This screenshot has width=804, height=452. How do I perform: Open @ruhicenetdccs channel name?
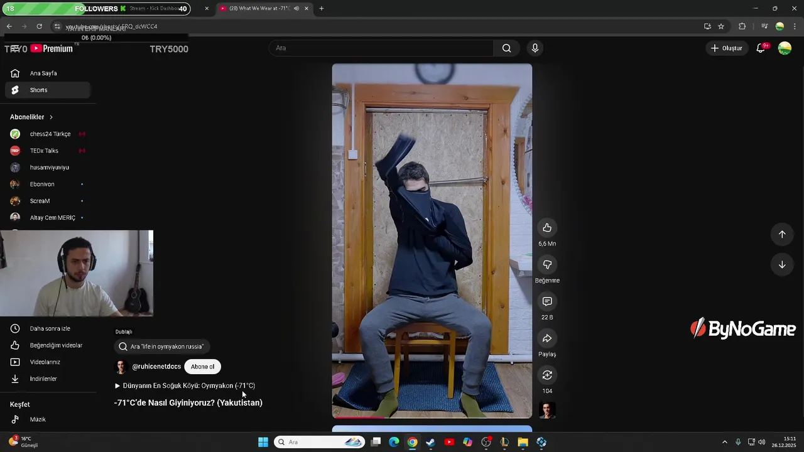[156, 367]
